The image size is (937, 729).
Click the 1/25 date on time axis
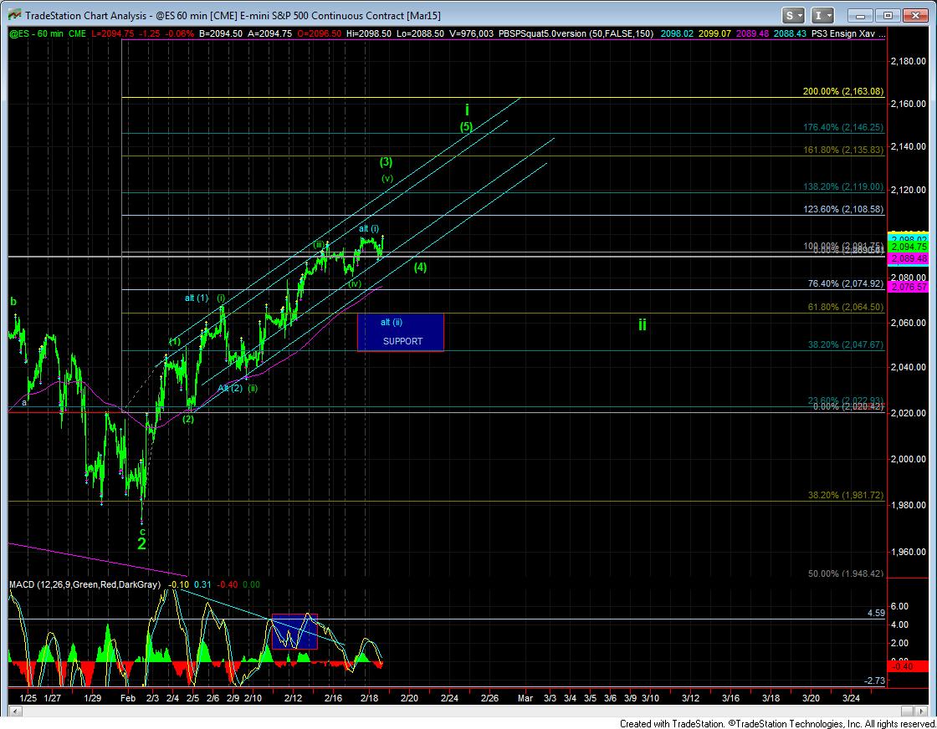coord(28,698)
